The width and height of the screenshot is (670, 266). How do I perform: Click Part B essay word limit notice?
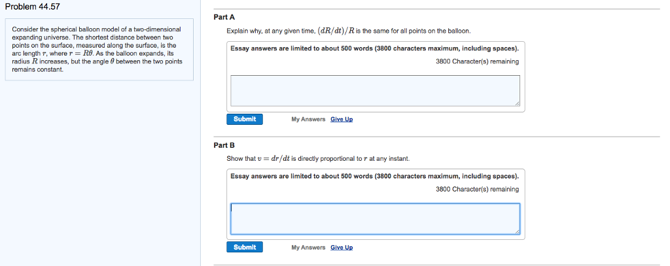pyautogui.click(x=375, y=176)
